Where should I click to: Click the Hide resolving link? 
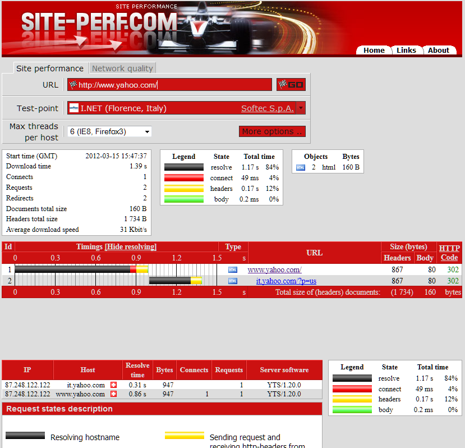(x=131, y=246)
